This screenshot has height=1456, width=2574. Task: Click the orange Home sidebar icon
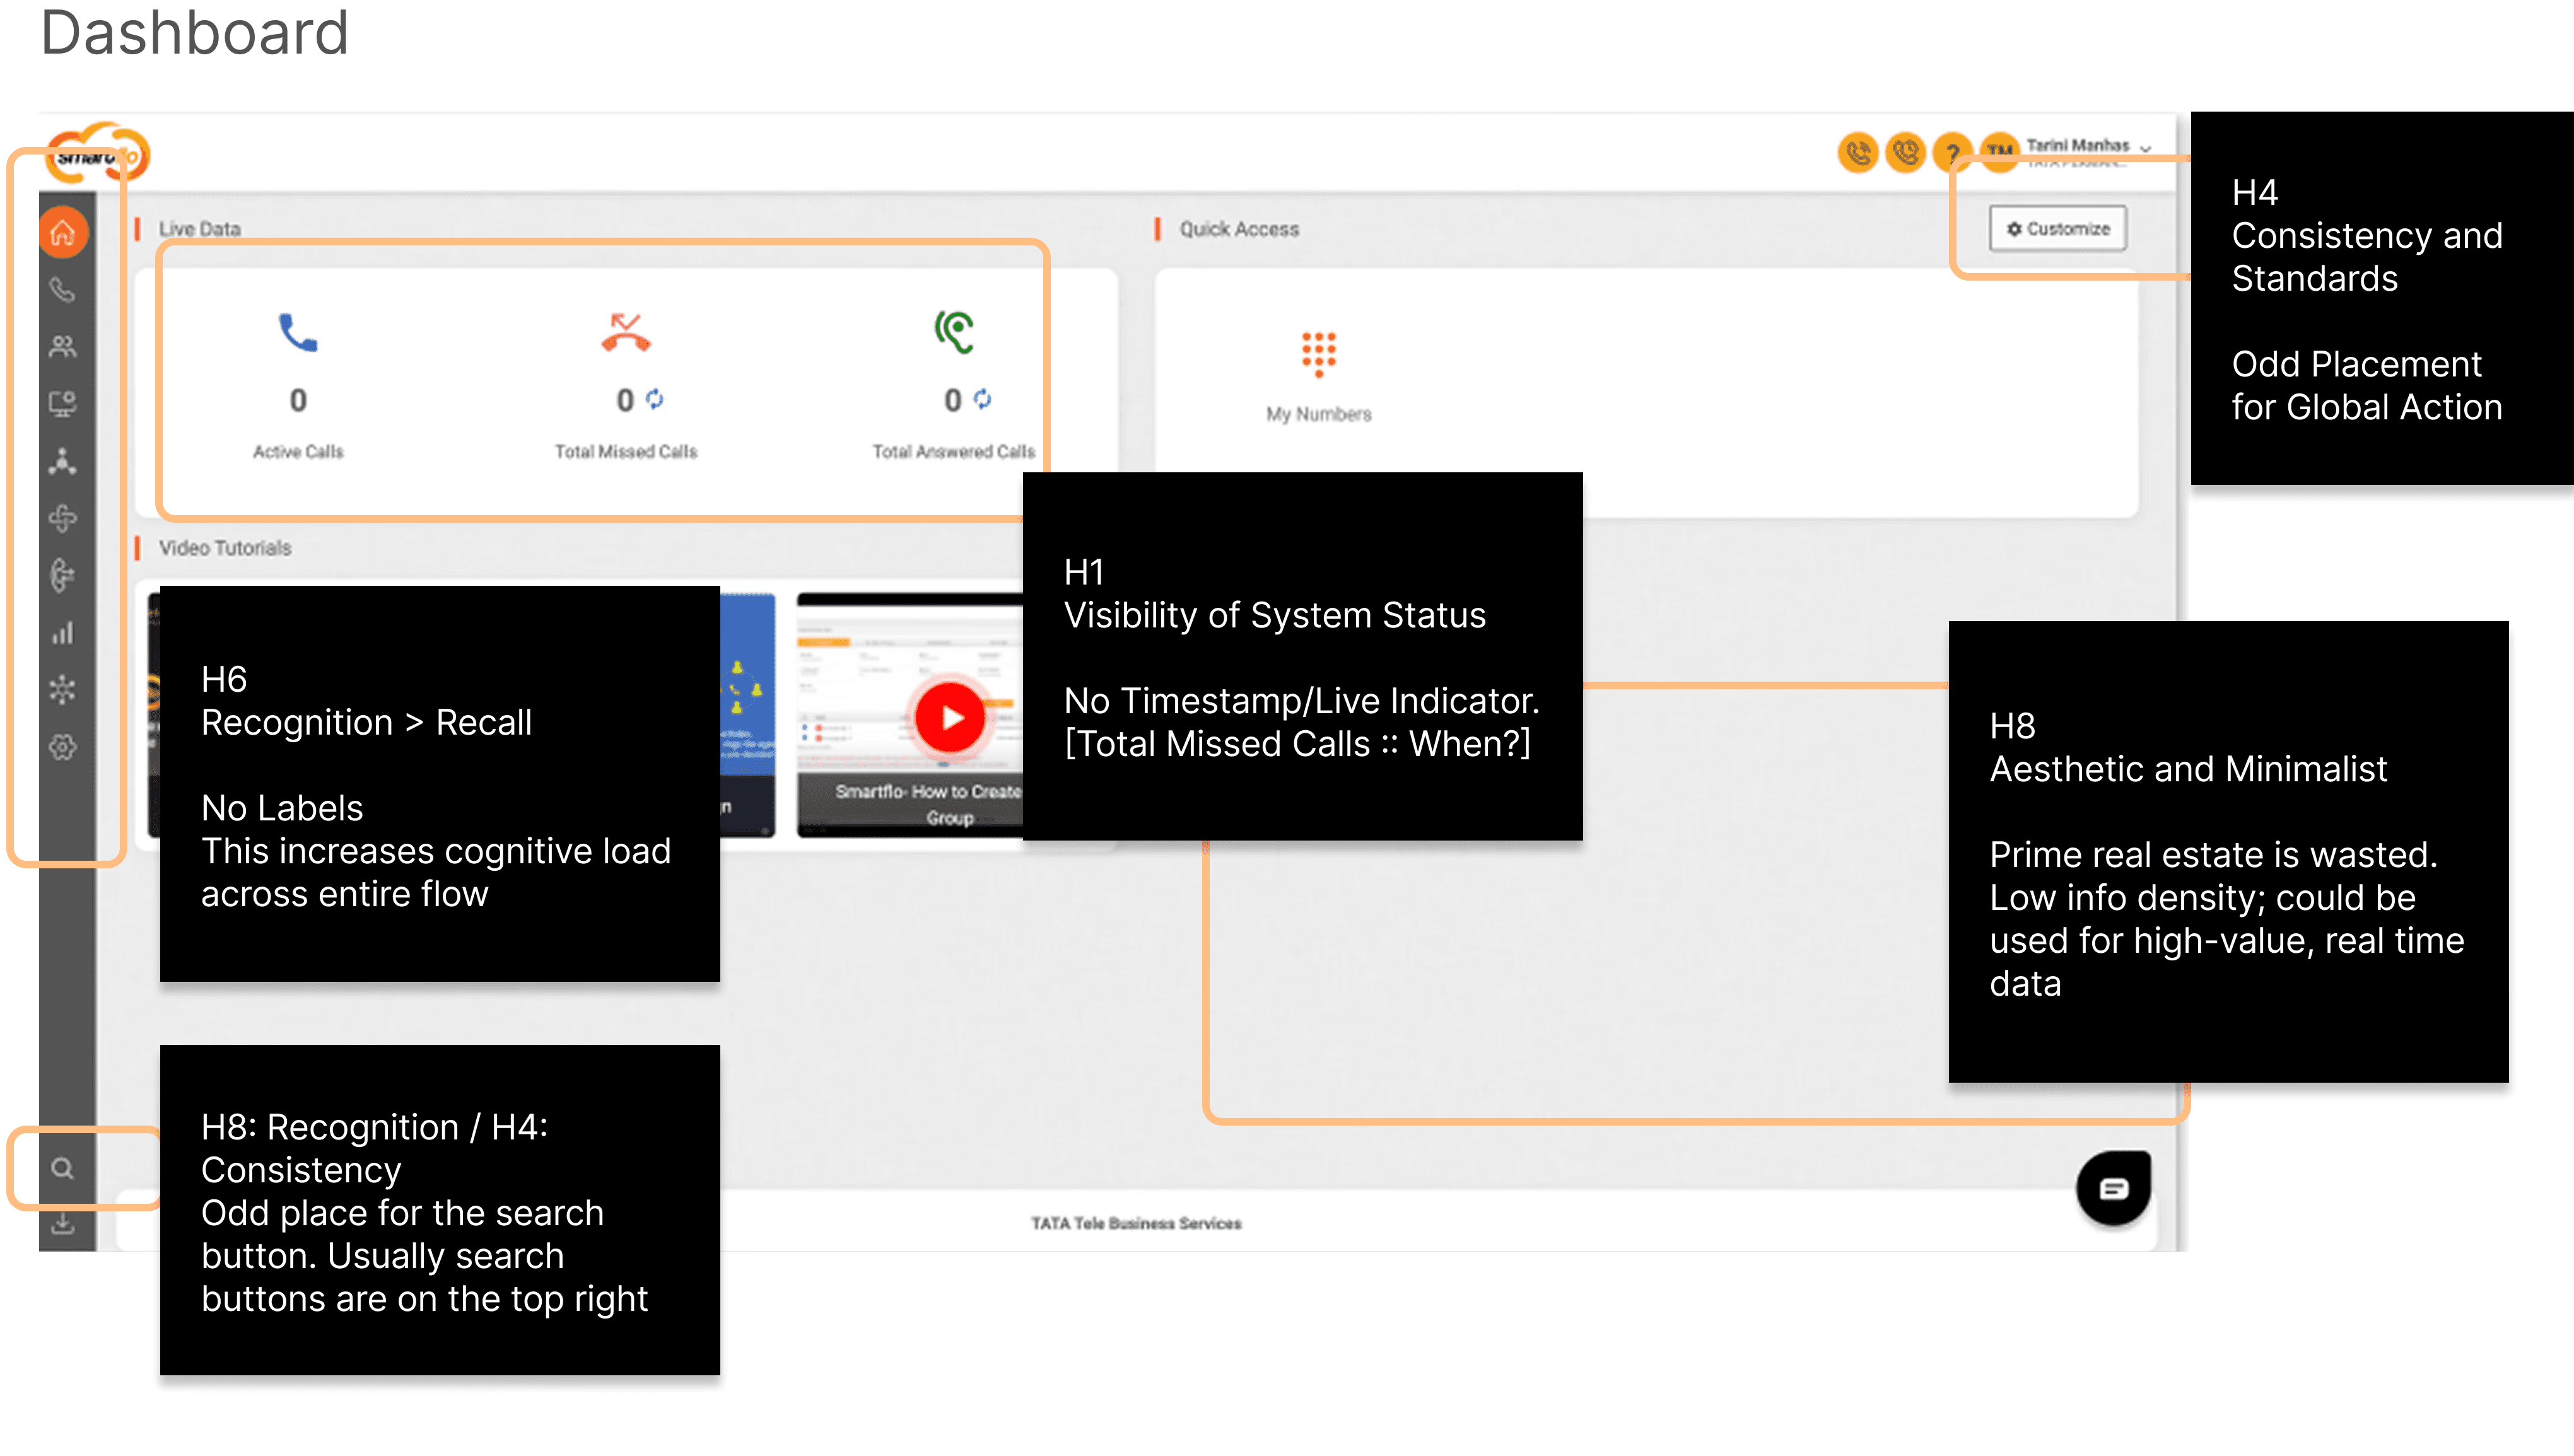(63, 232)
